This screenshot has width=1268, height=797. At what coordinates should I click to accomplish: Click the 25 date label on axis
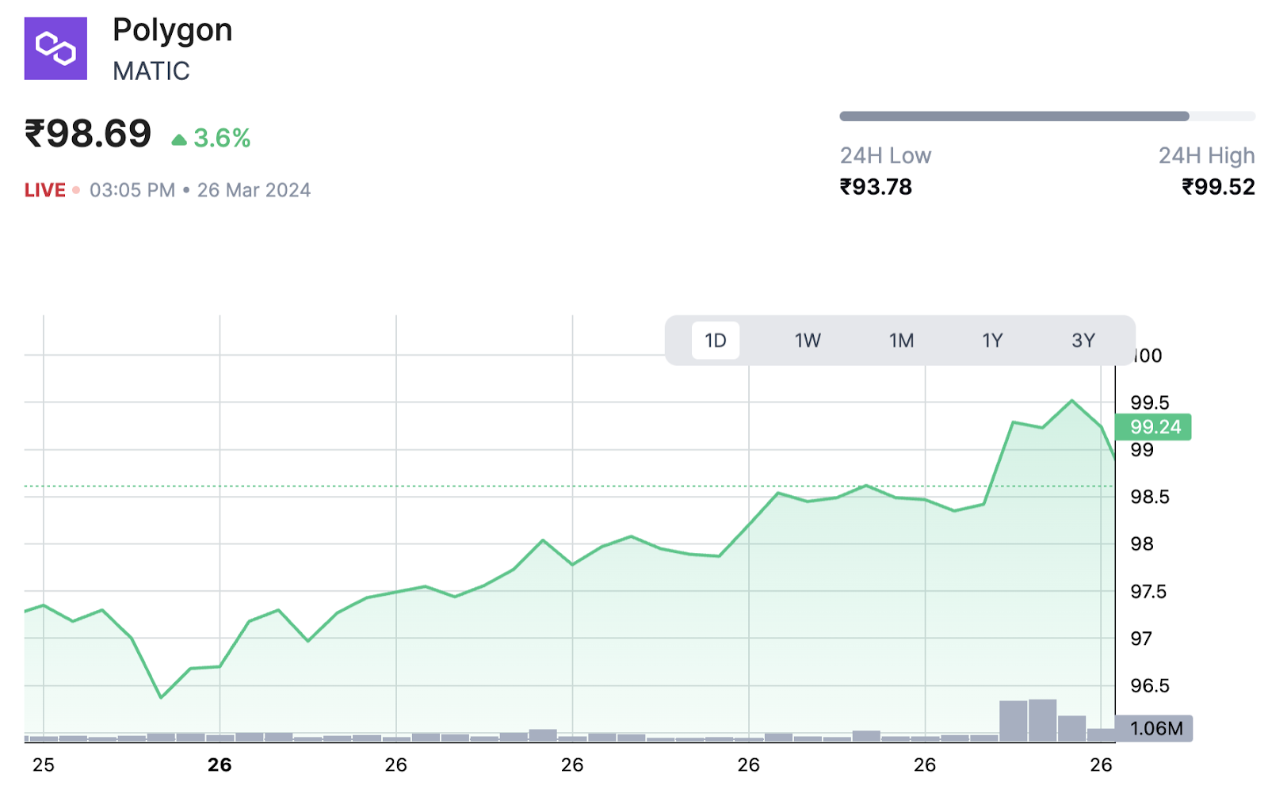[44, 765]
